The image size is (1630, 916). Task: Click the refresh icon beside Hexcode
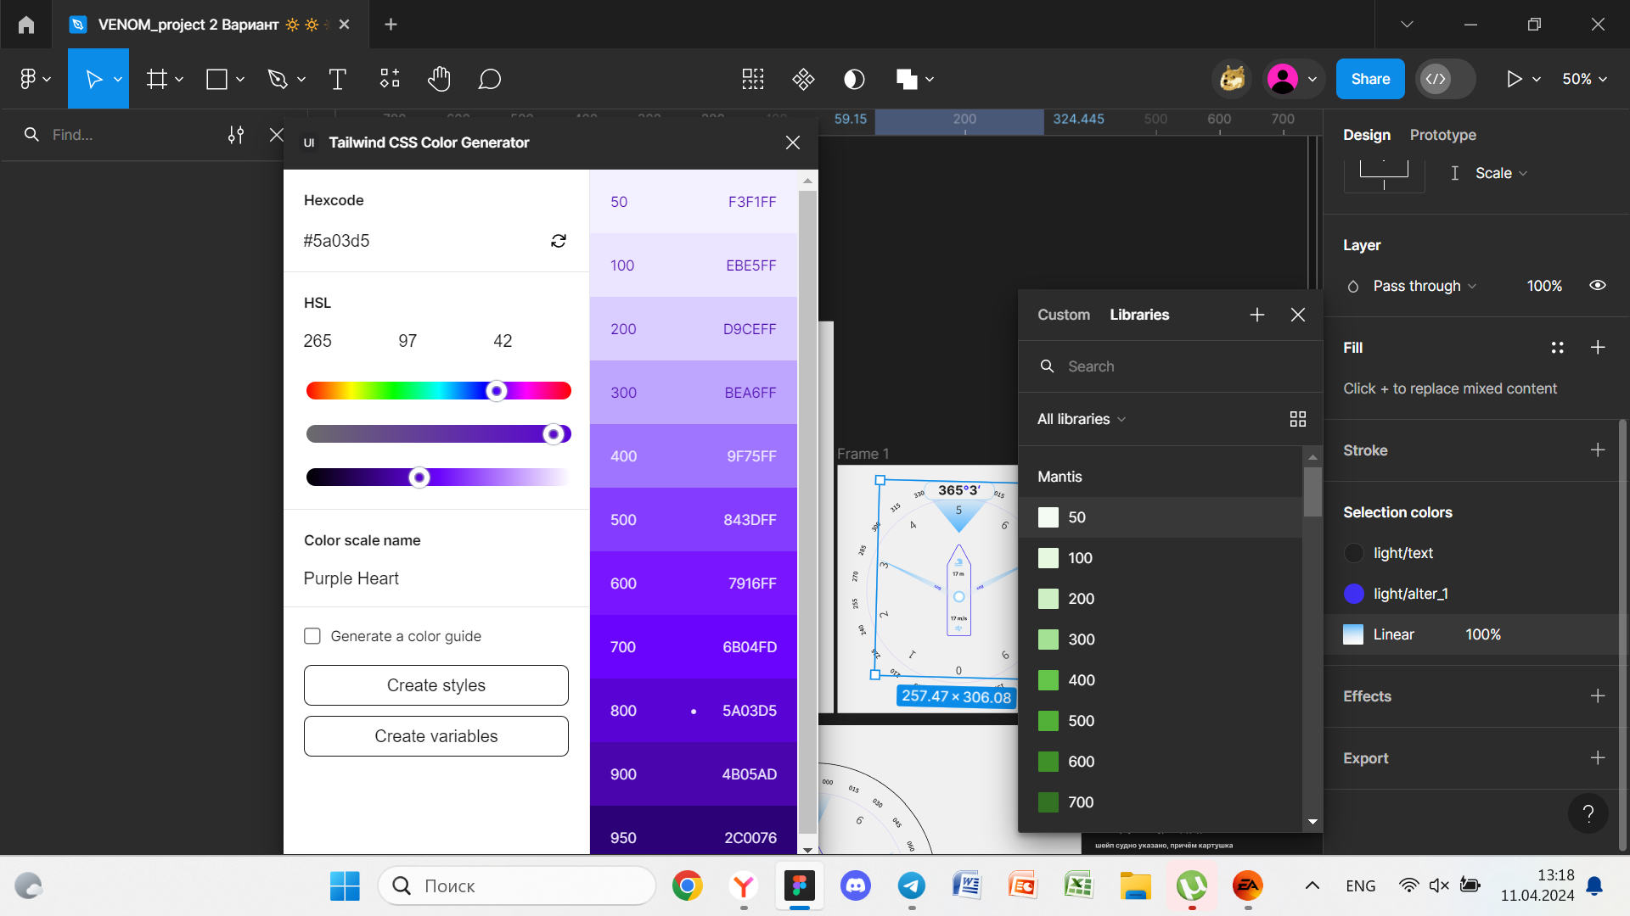[x=559, y=241]
